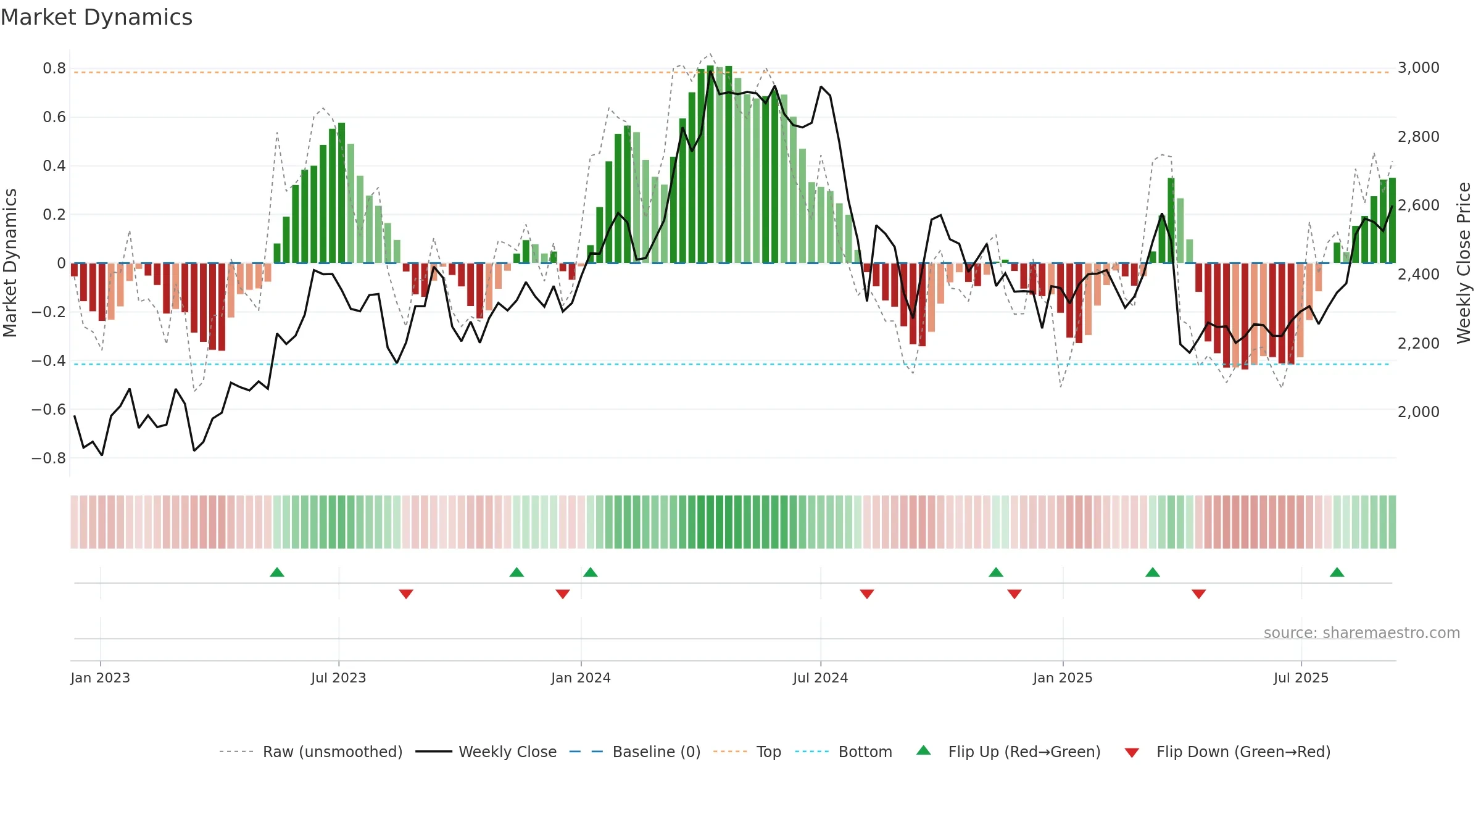Viewport: 1481px width, 833px height.
Task: Select Flip Down marker in late 2024
Action: 1014,594
